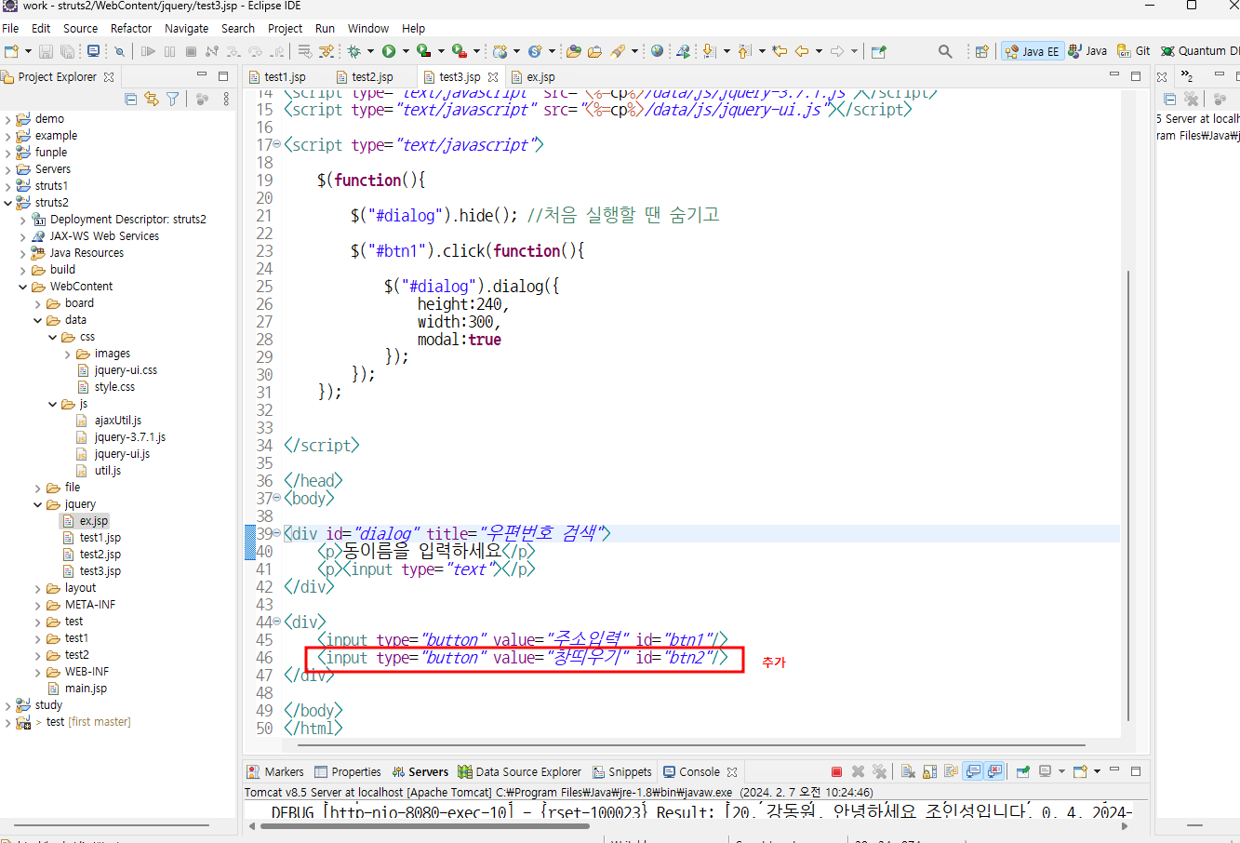Open the Search magnifier icon in toolbar
1240x843 pixels.
(x=945, y=51)
